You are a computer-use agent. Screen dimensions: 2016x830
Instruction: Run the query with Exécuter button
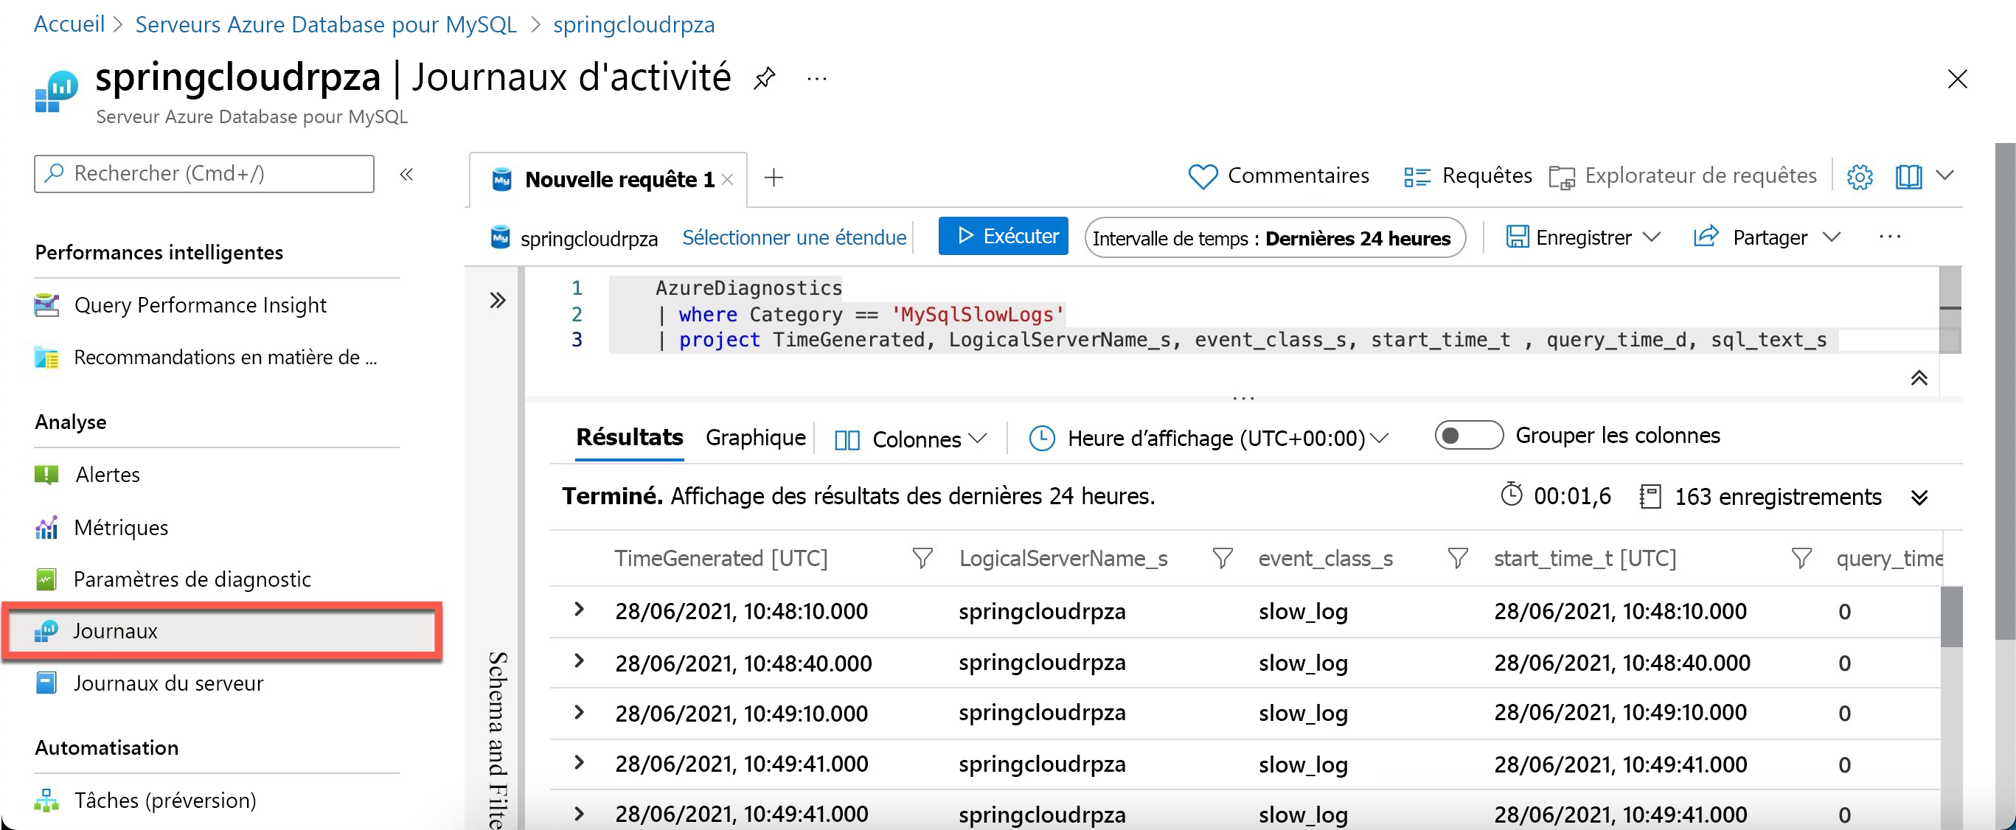coord(1003,237)
